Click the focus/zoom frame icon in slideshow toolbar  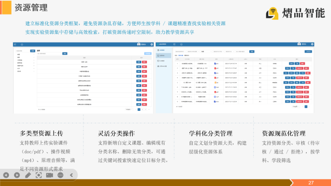[x=38, y=175]
